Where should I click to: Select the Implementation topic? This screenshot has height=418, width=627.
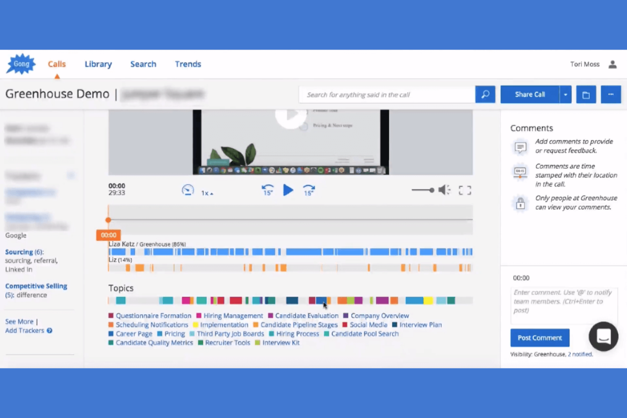(x=220, y=325)
